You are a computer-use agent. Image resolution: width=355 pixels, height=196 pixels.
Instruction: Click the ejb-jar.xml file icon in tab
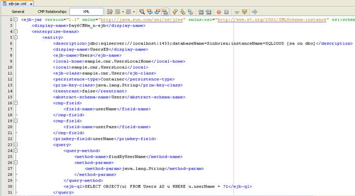point(5,4)
